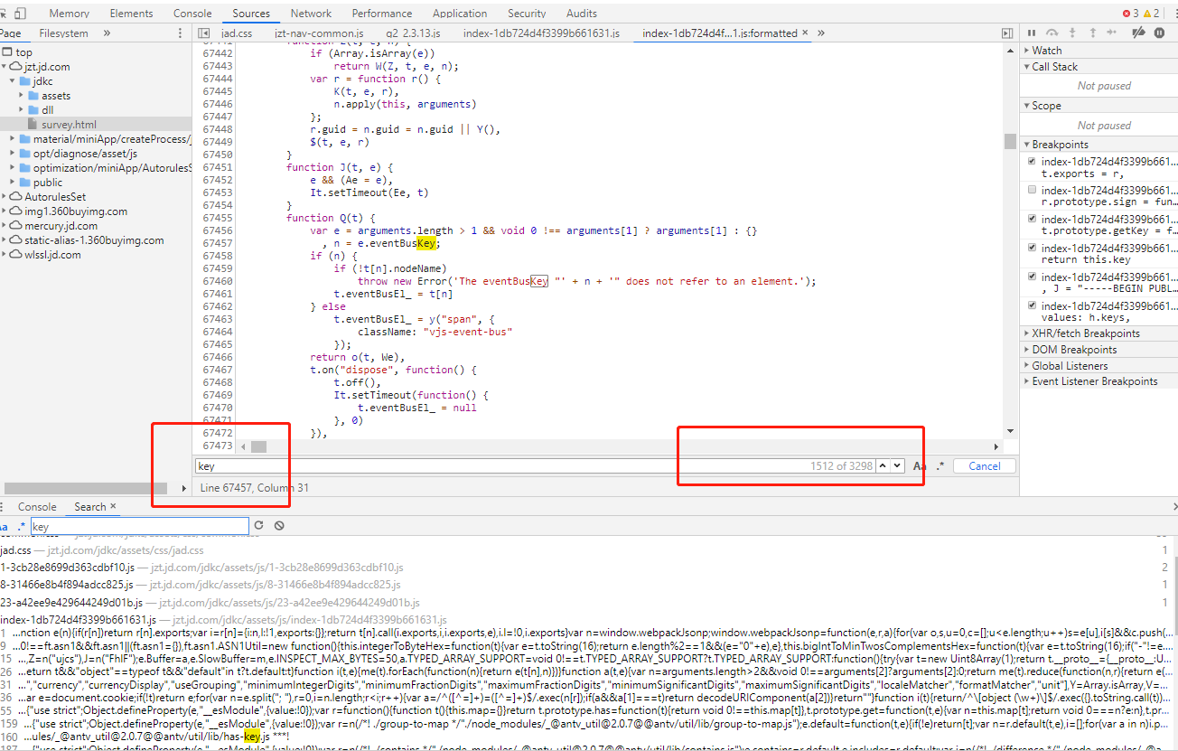The width and height of the screenshot is (1178, 751).
Task: Open the Memory panel
Action: click(x=70, y=14)
